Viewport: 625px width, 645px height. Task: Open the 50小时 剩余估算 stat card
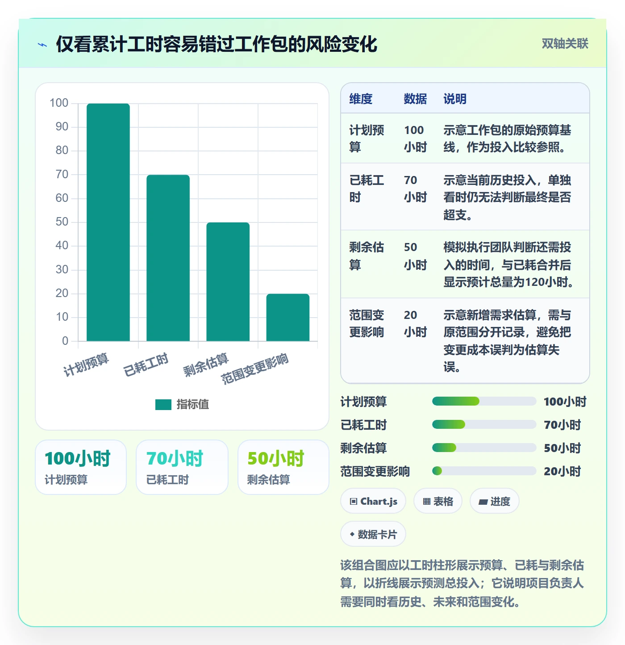pyautogui.click(x=283, y=467)
